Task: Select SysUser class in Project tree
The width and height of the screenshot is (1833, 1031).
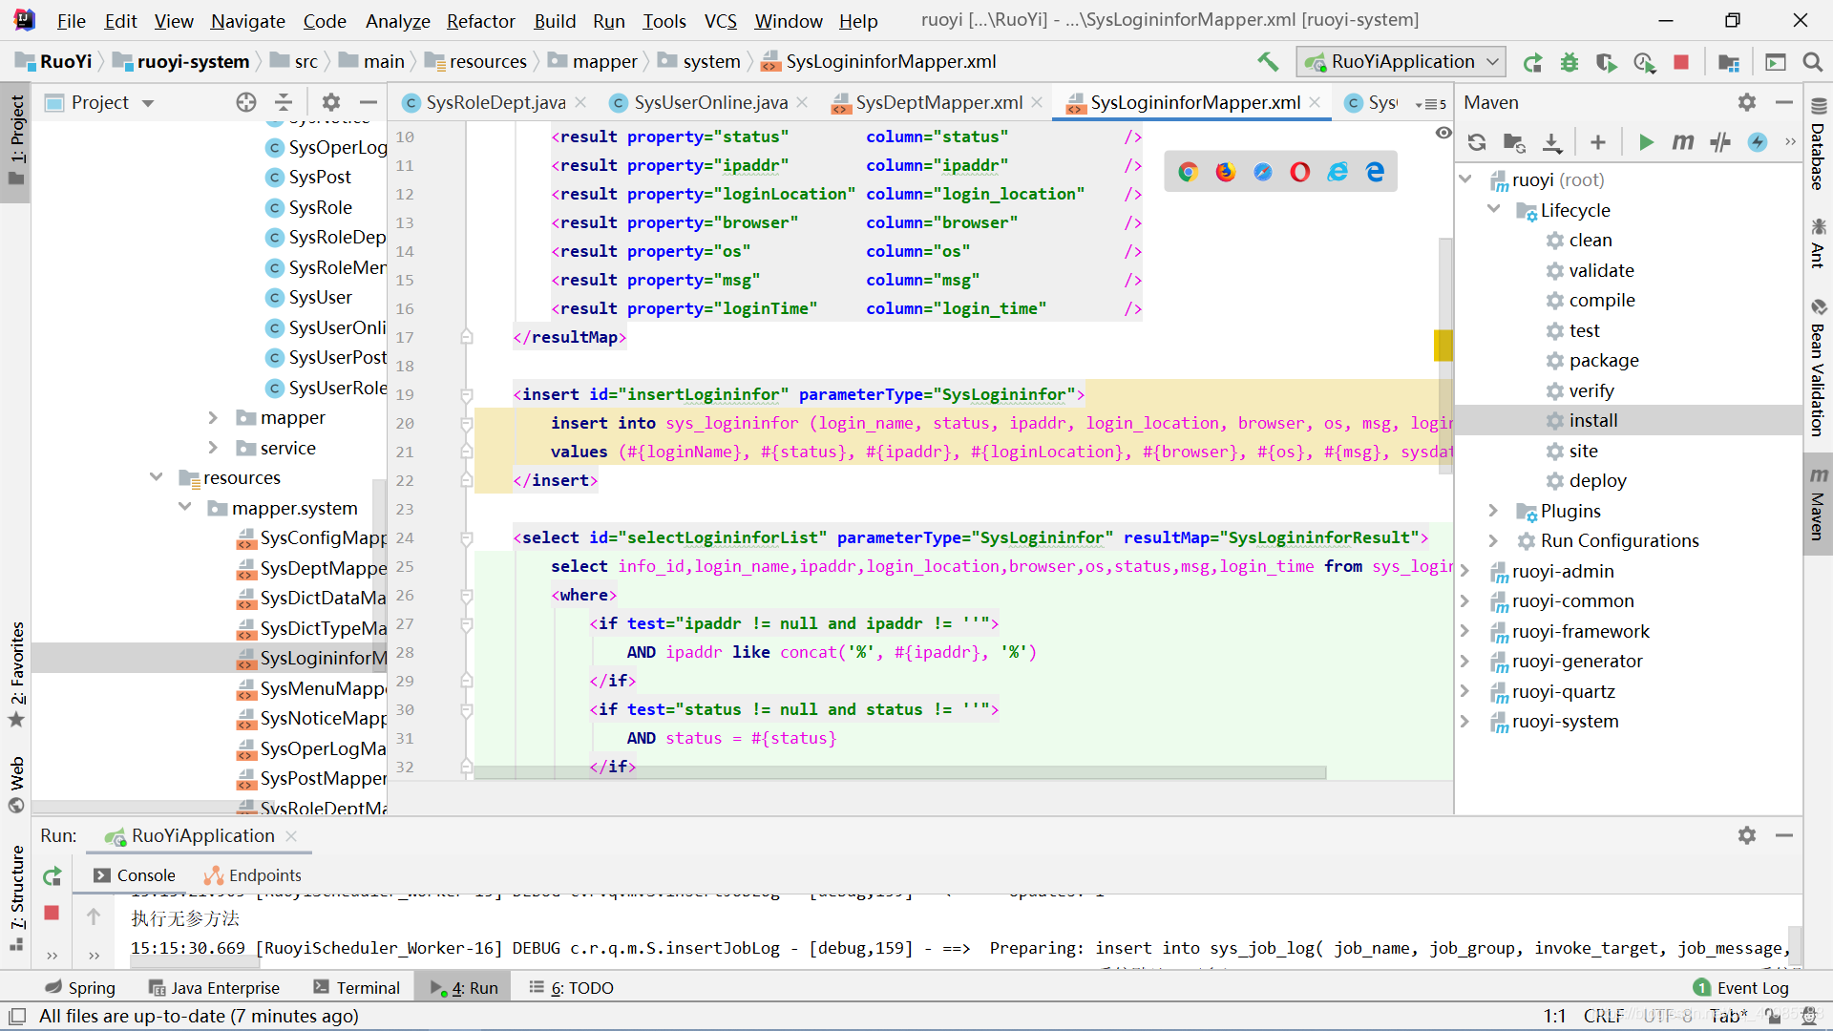Action: (x=320, y=298)
